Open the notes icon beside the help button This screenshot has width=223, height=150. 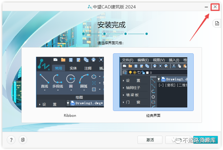tap(23, 140)
